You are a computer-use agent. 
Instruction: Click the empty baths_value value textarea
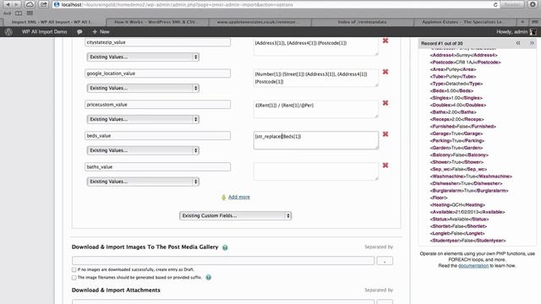click(x=316, y=171)
